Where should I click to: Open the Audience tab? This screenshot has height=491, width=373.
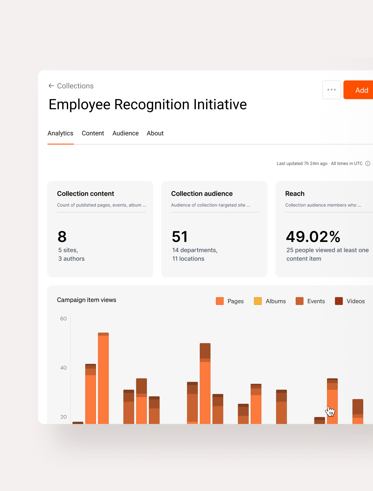[125, 133]
